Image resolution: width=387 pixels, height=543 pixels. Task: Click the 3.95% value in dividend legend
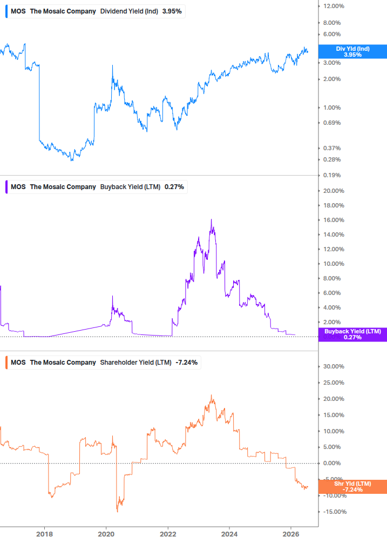click(x=172, y=11)
